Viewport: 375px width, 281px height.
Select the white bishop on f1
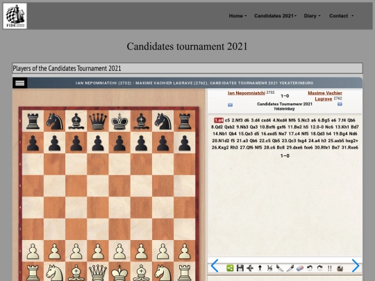pos(141,272)
